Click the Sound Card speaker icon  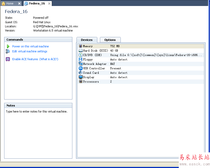click(80, 73)
